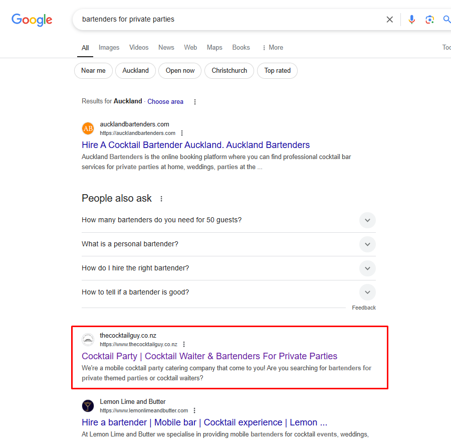The width and height of the screenshot is (451, 441).
Task: Click the Google logo
Action: pos(32,20)
